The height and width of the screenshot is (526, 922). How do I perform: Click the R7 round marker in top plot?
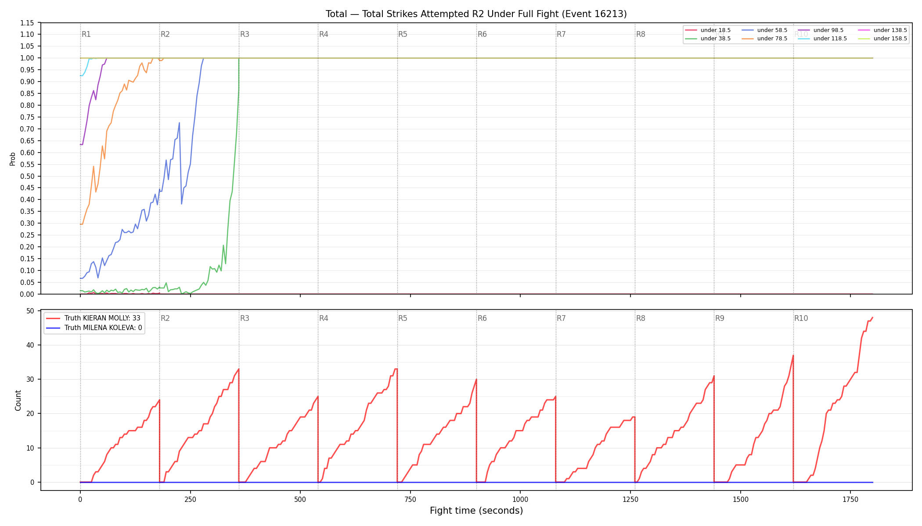561,34
